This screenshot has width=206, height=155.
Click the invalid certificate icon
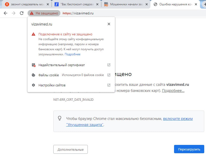coord(34,65)
